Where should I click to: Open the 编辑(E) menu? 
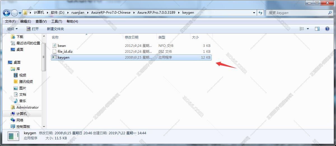point(25,21)
